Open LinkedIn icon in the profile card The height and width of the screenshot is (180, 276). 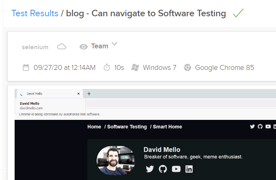(x=189, y=169)
